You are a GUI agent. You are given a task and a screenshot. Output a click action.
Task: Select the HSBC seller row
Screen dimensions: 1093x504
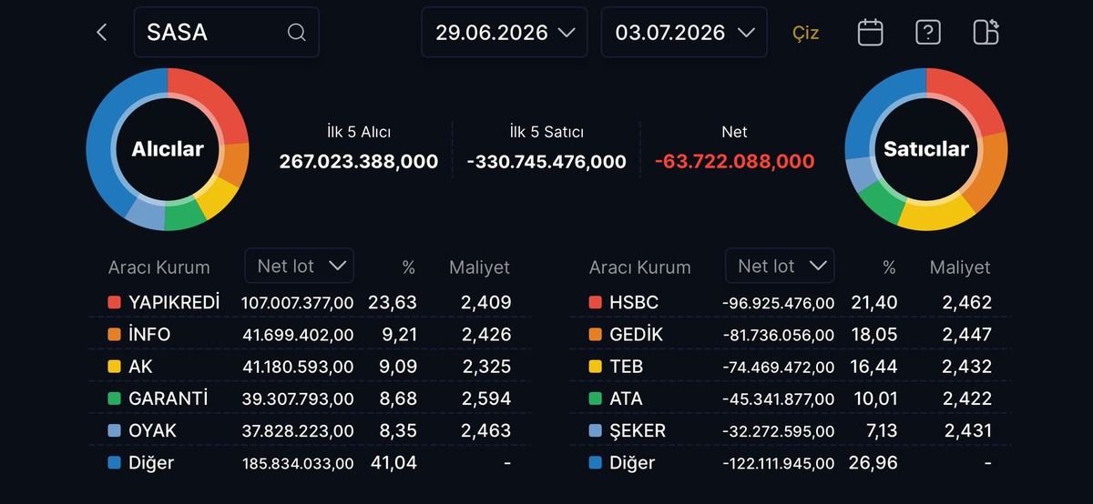coord(791,302)
